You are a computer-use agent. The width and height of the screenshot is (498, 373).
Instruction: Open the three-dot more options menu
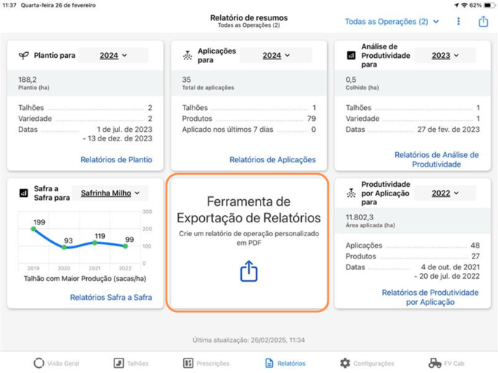pyautogui.click(x=458, y=21)
